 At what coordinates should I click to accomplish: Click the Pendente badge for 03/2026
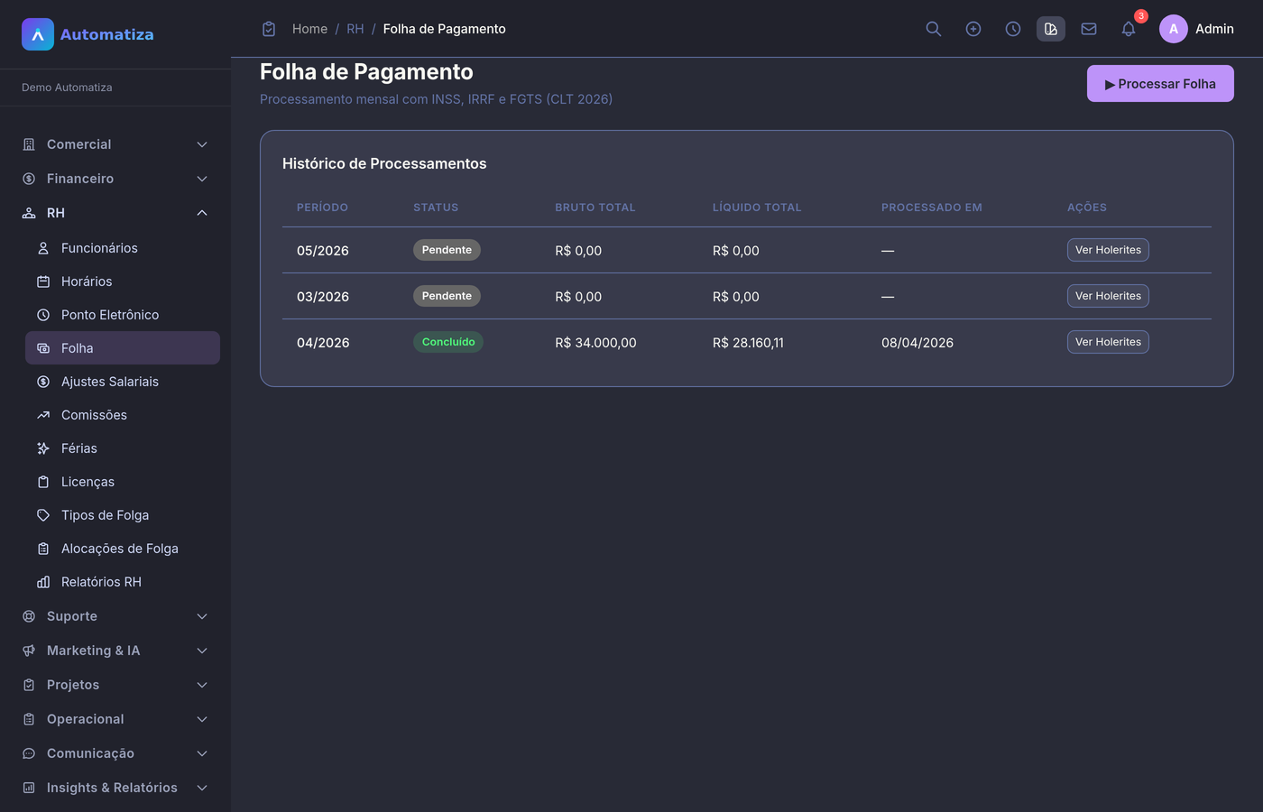click(447, 296)
